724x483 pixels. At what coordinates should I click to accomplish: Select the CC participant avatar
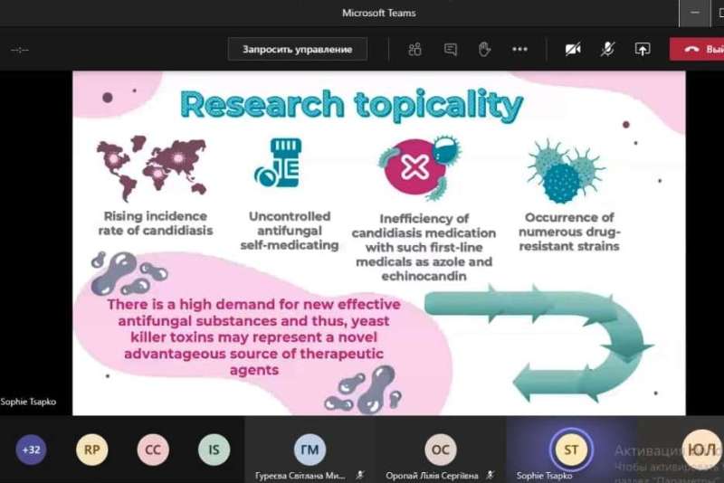click(x=153, y=450)
